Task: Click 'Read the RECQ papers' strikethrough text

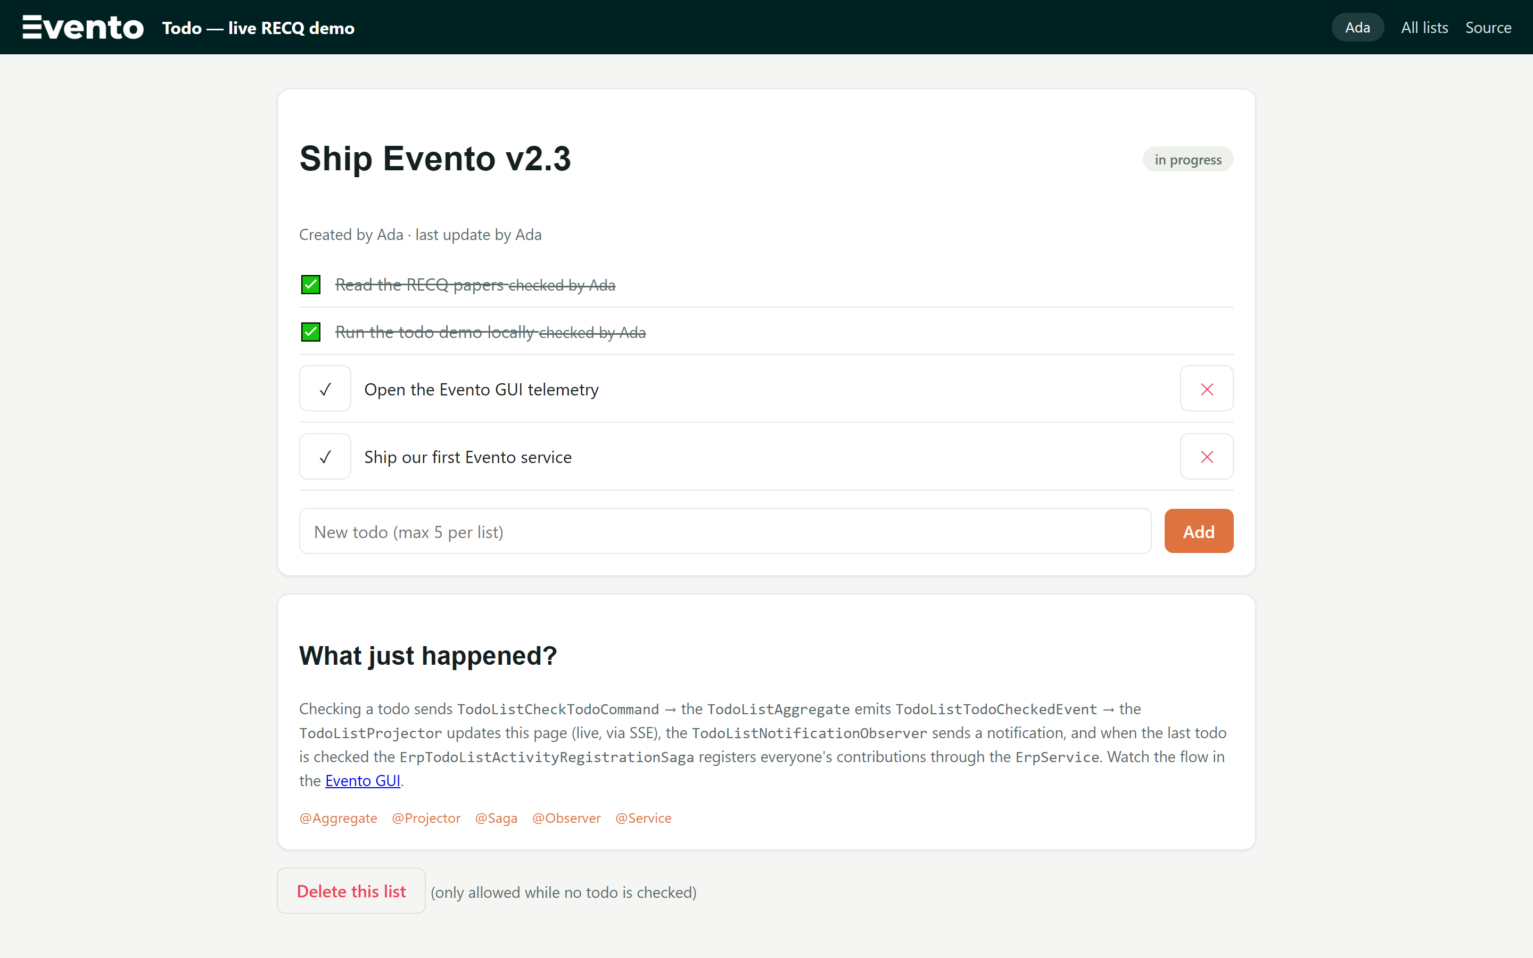Action: [420, 285]
